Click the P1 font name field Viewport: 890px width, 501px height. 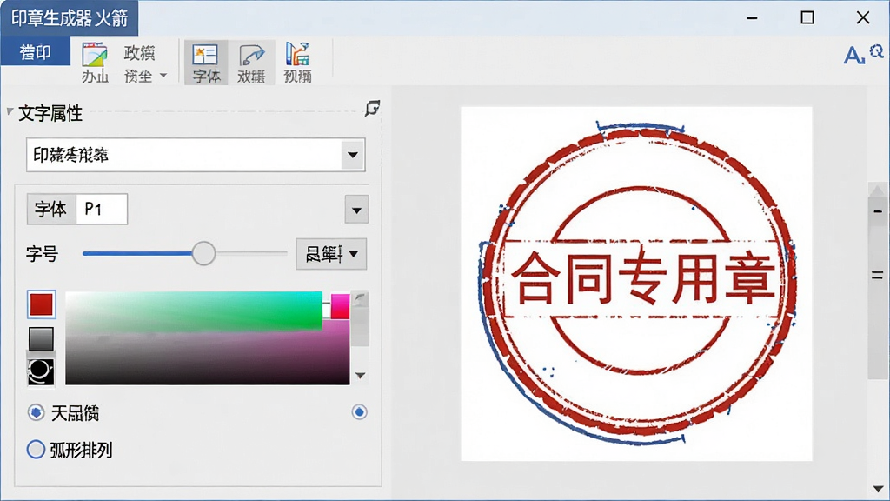pyautogui.click(x=102, y=209)
